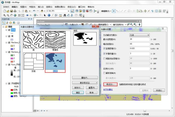Open a map with the folder icon
175x117 pixels.
(x=8, y=11)
